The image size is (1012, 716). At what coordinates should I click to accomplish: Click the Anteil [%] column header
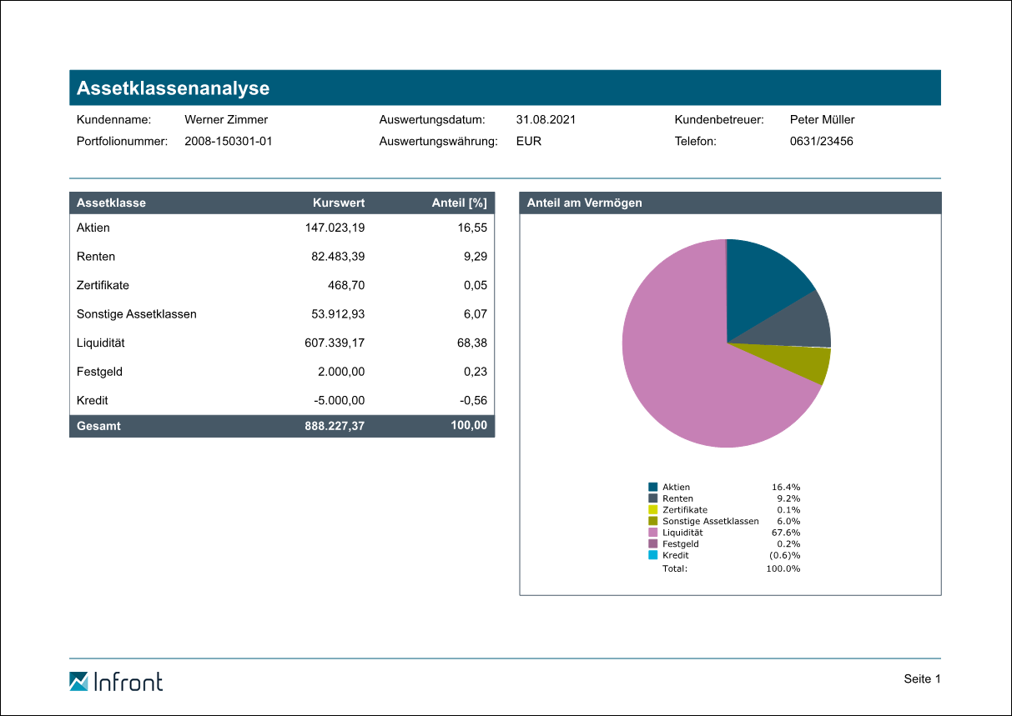pos(459,203)
